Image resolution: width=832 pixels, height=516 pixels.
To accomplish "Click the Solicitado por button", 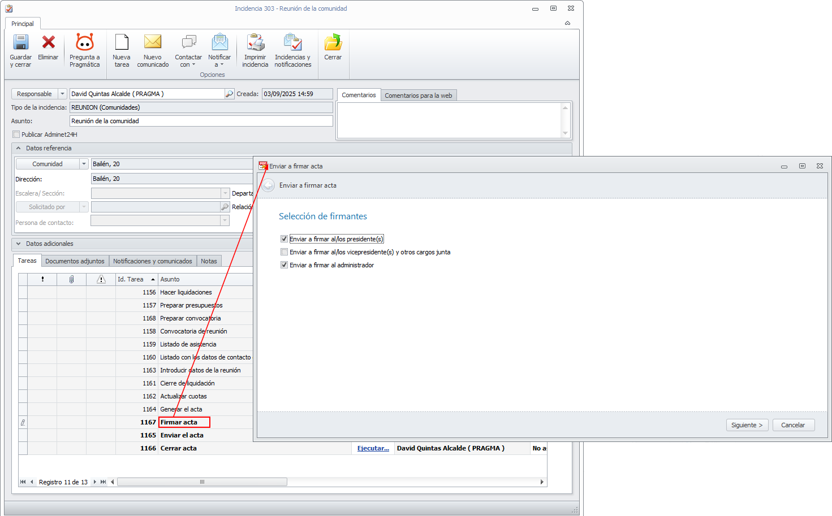I will 48,207.
